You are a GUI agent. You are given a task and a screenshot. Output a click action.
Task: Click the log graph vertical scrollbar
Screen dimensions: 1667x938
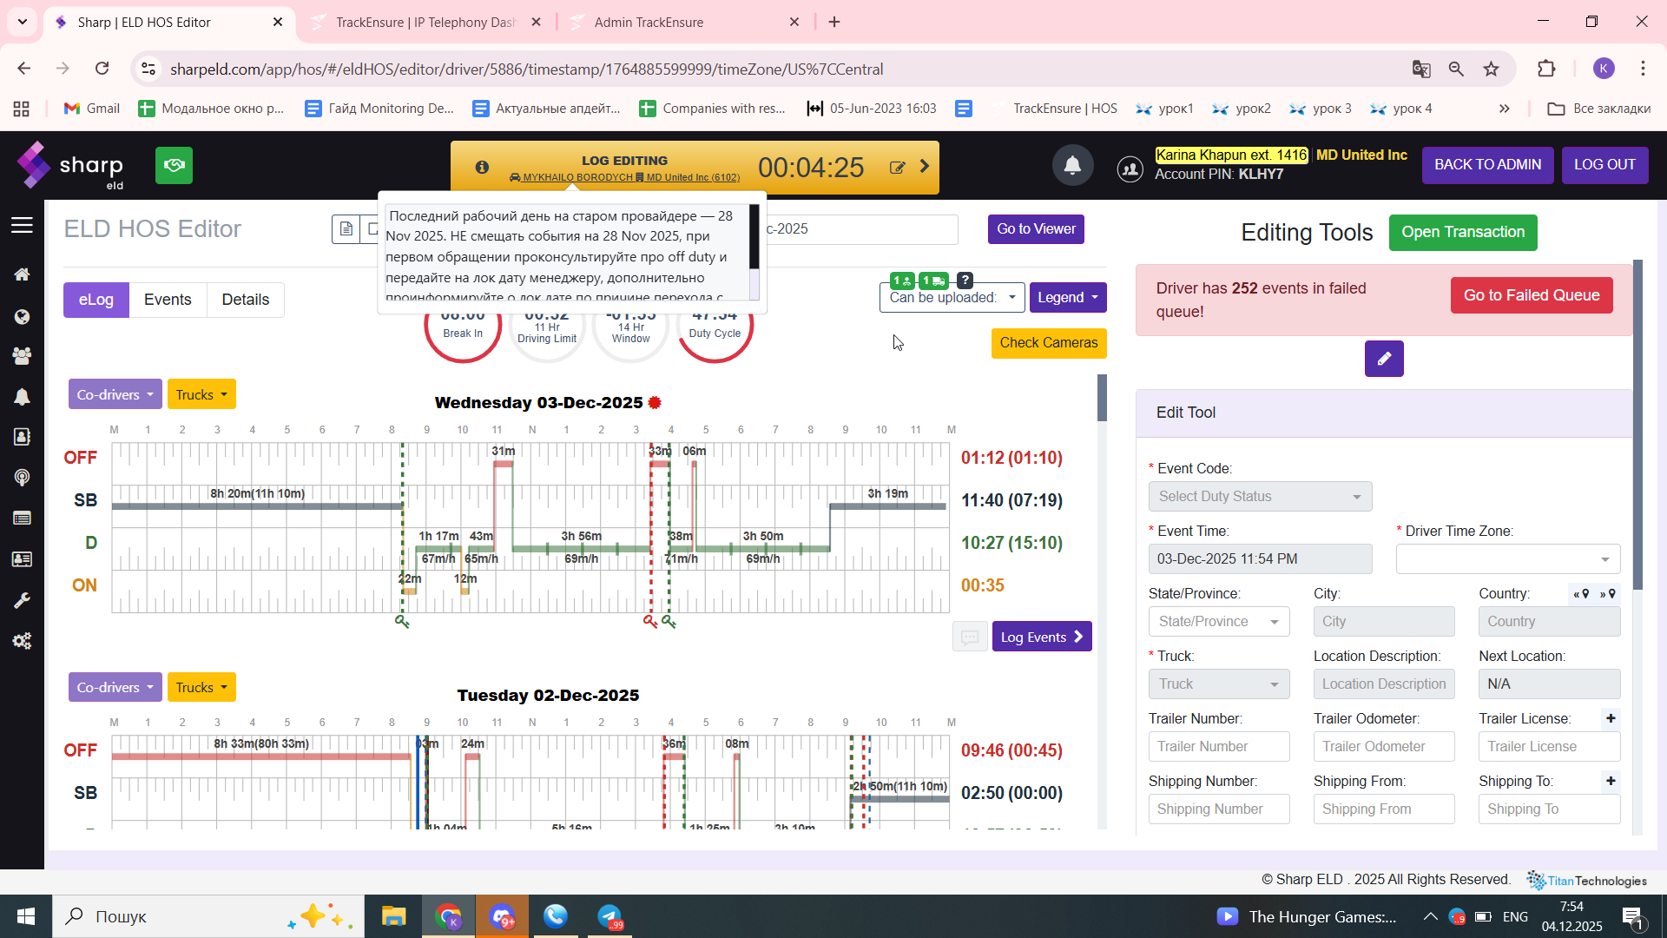pyautogui.click(x=1102, y=399)
